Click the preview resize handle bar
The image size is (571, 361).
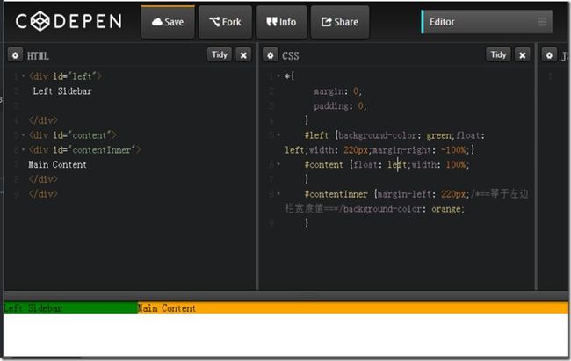285,295
